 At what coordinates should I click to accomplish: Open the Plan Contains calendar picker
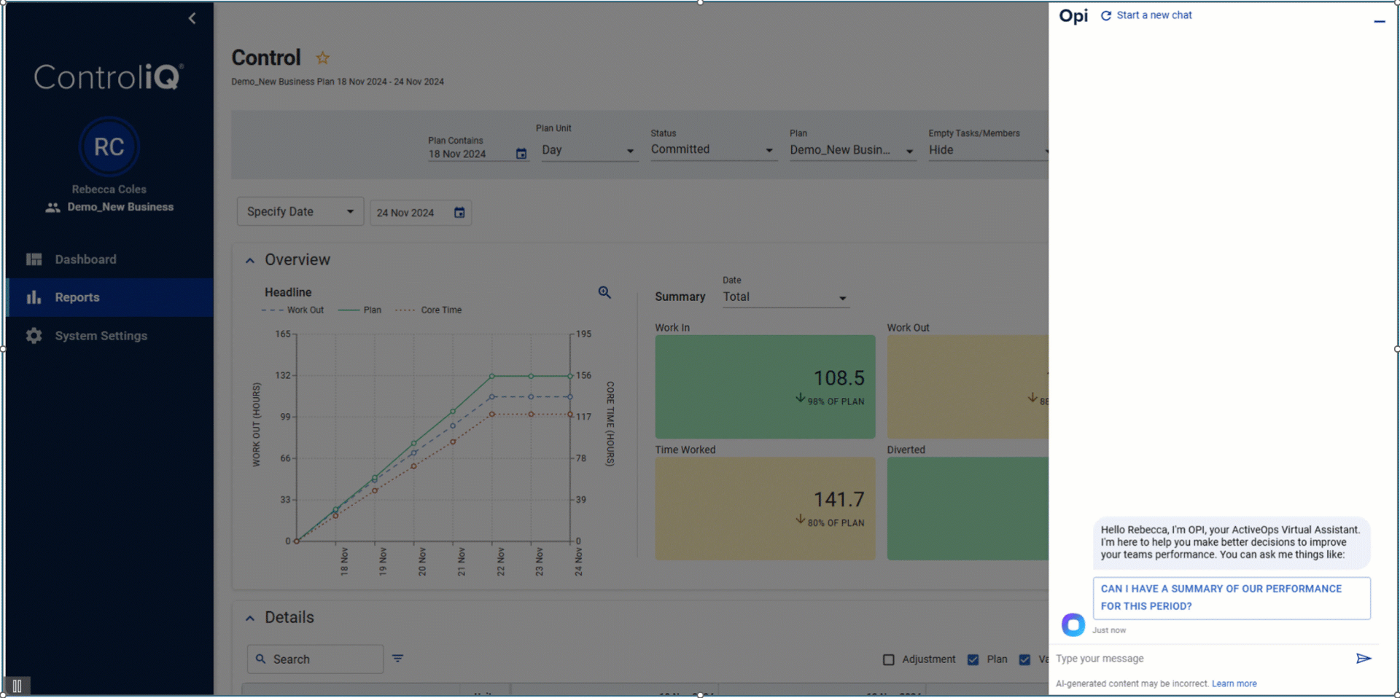521,154
